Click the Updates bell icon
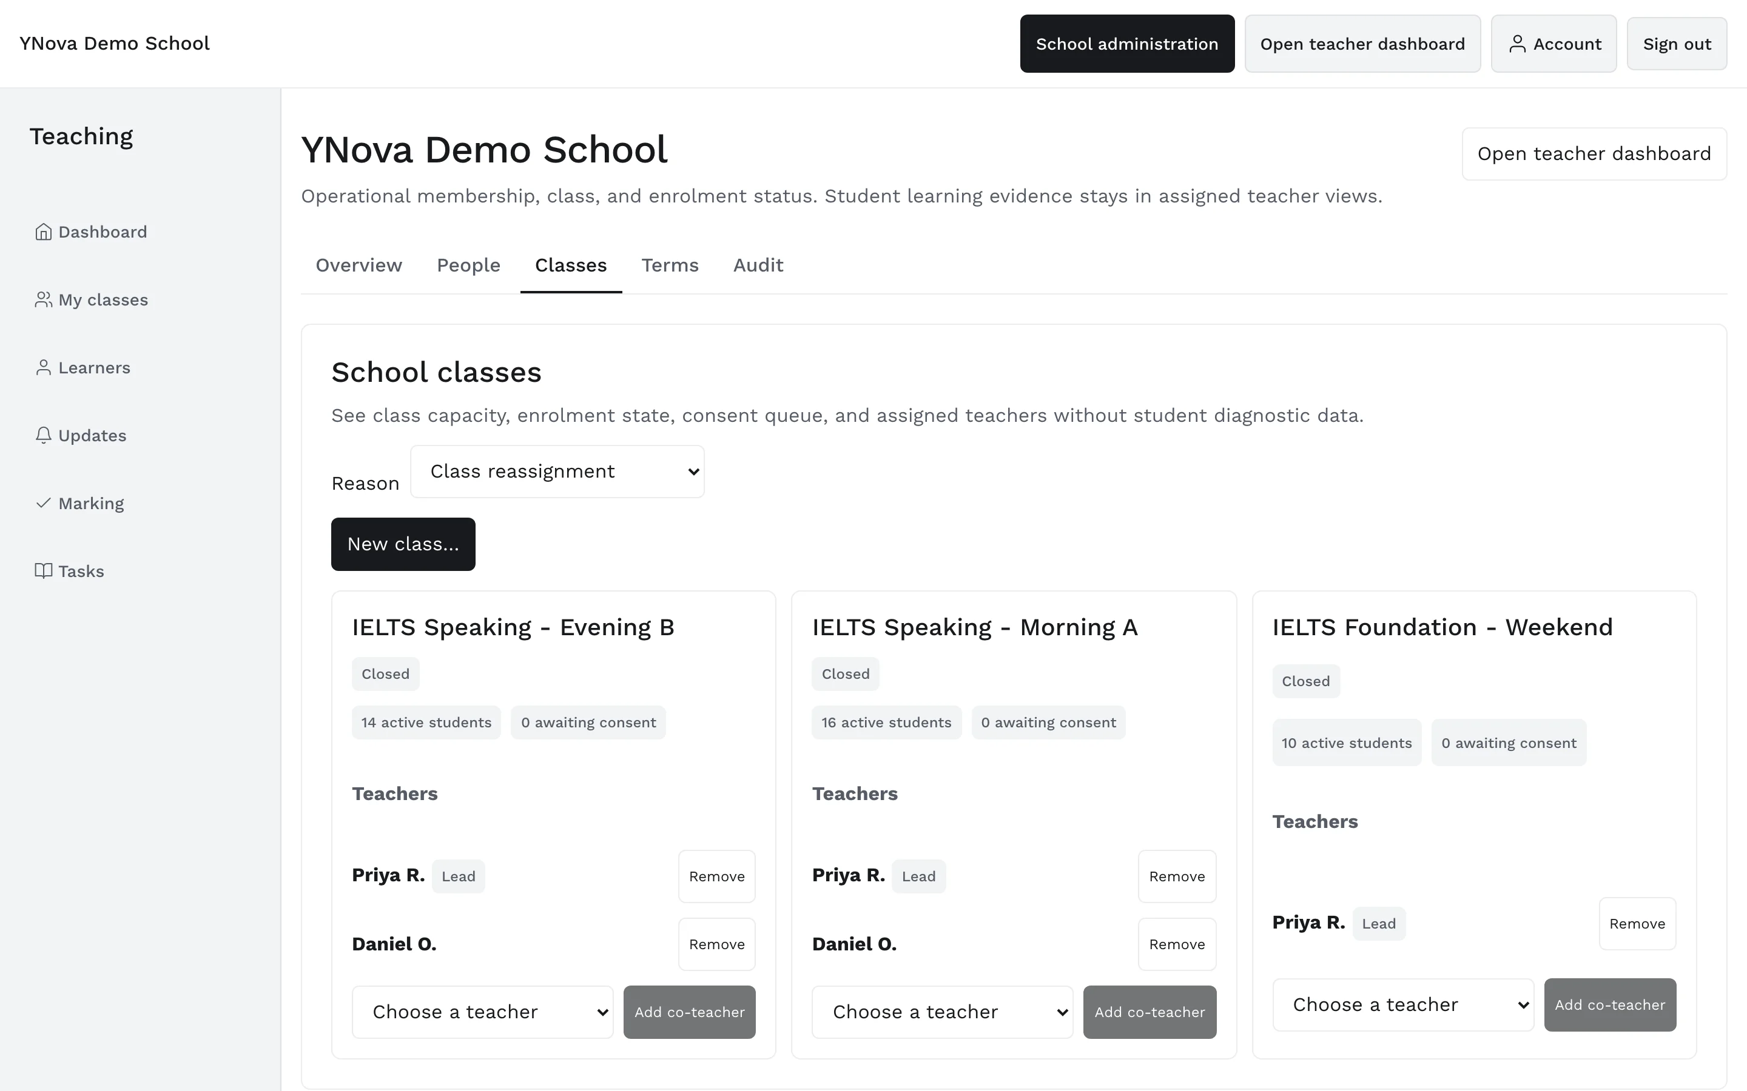 43,435
